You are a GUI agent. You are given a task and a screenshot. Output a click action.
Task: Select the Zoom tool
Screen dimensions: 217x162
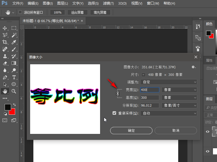(14, 91)
